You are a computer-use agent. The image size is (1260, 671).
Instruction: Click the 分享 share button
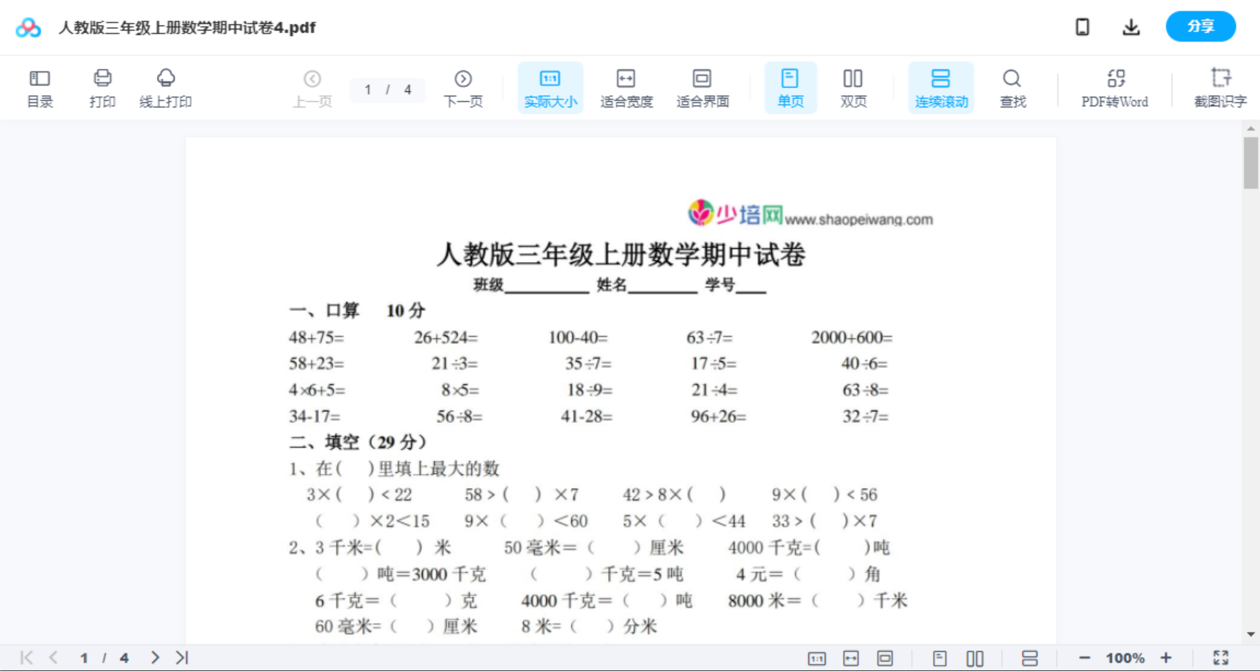(x=1200, y=26)
